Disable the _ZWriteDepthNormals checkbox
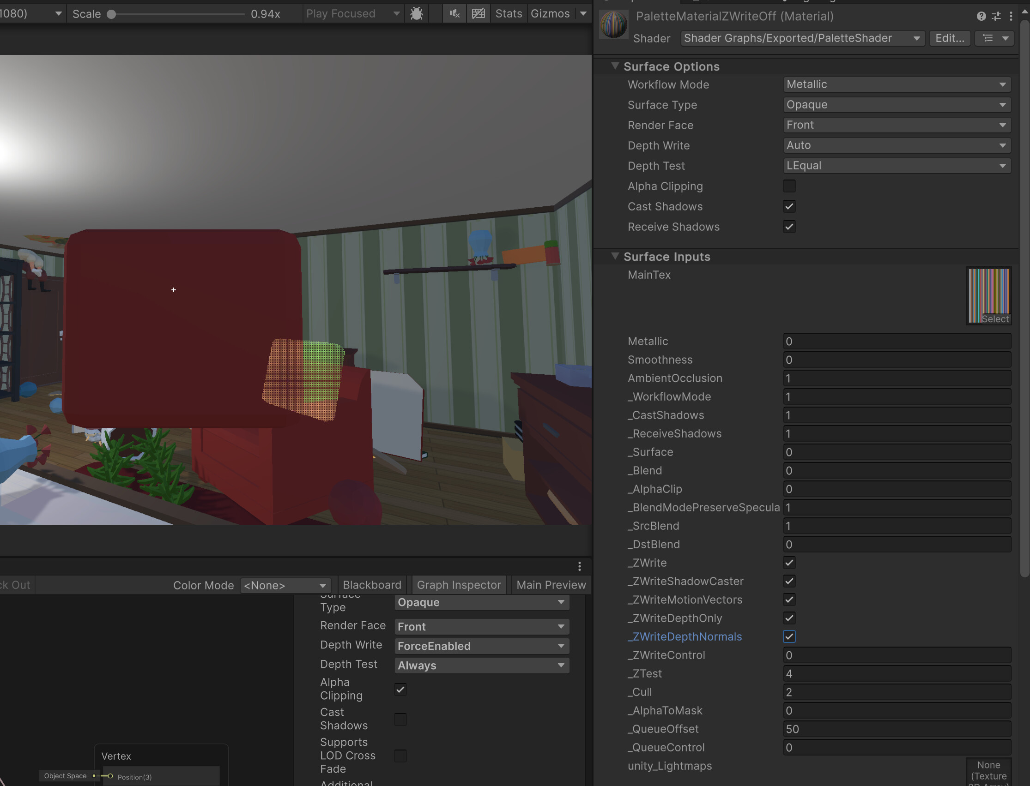Image resolution: width=1030 pixels, height=786 pixels. [x=789, y=636]
